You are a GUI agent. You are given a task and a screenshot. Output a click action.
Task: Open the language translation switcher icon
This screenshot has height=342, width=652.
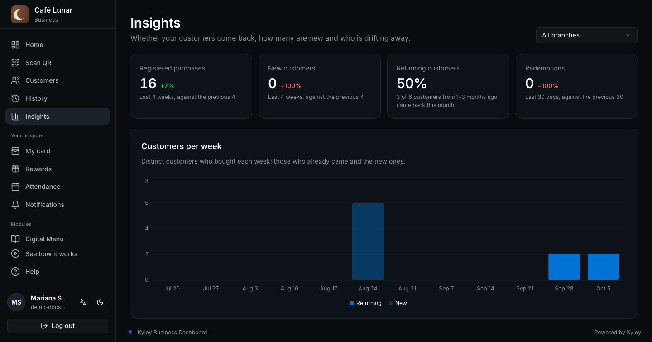(x=83, y=302)
